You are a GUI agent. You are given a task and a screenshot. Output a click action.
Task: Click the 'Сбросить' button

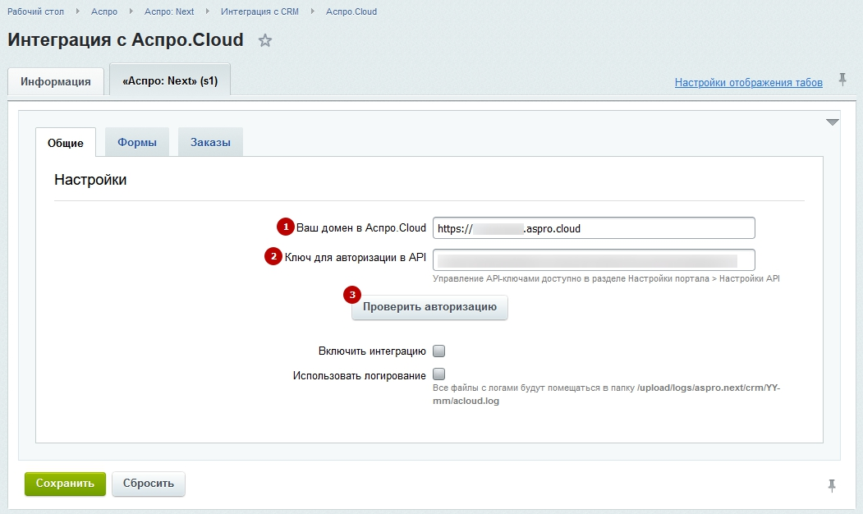pyautogui.click(x=149, y=484)
